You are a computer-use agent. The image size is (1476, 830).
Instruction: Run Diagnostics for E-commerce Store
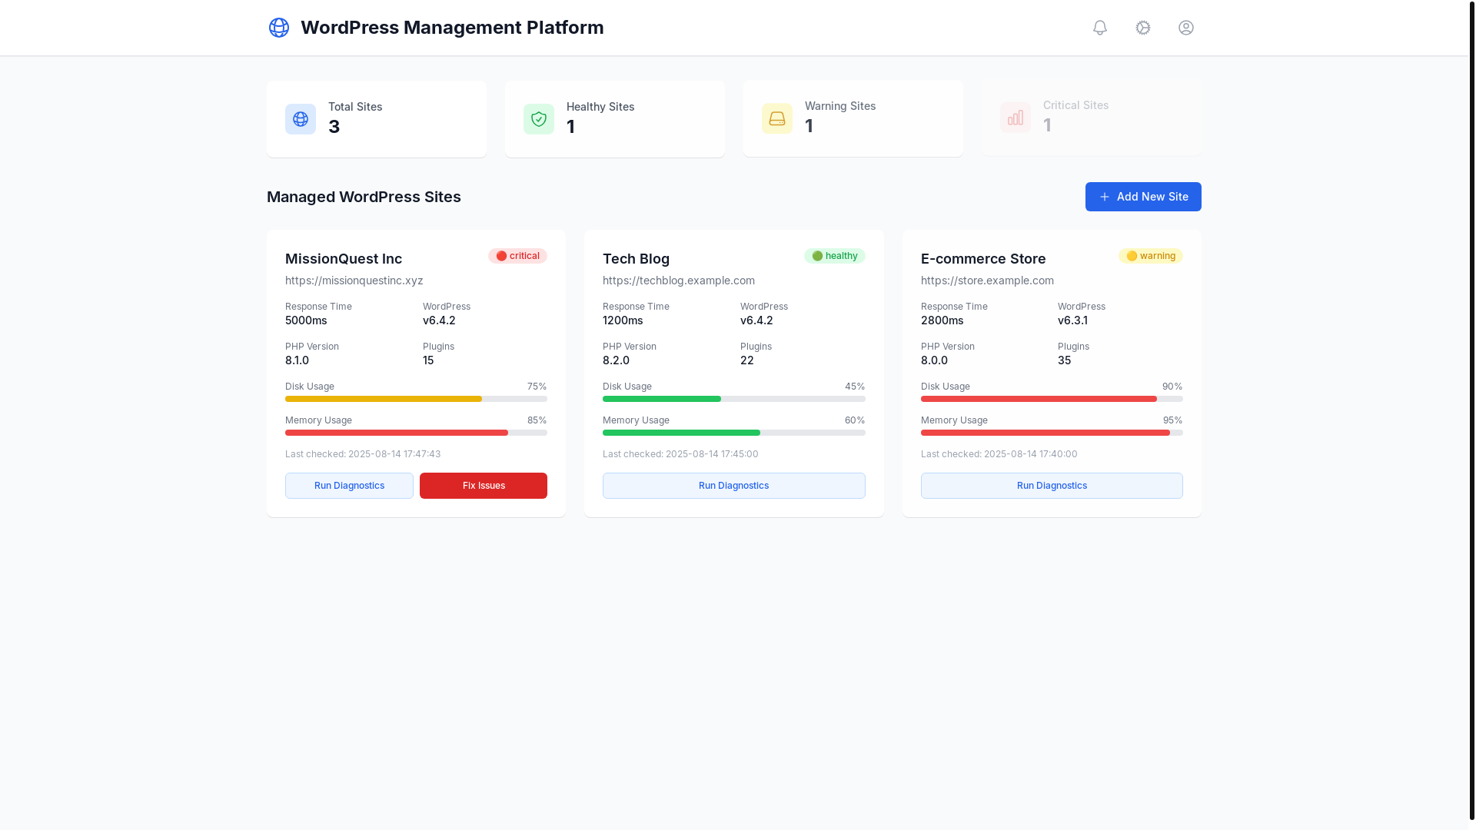(x=1052, y=486)
